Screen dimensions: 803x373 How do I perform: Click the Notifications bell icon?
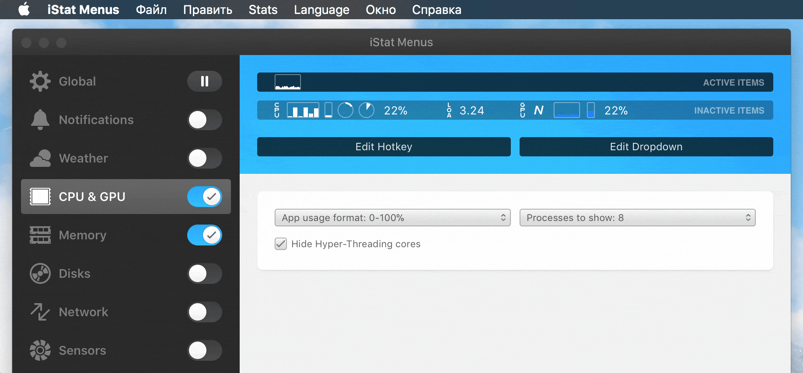tap(40, 120)
